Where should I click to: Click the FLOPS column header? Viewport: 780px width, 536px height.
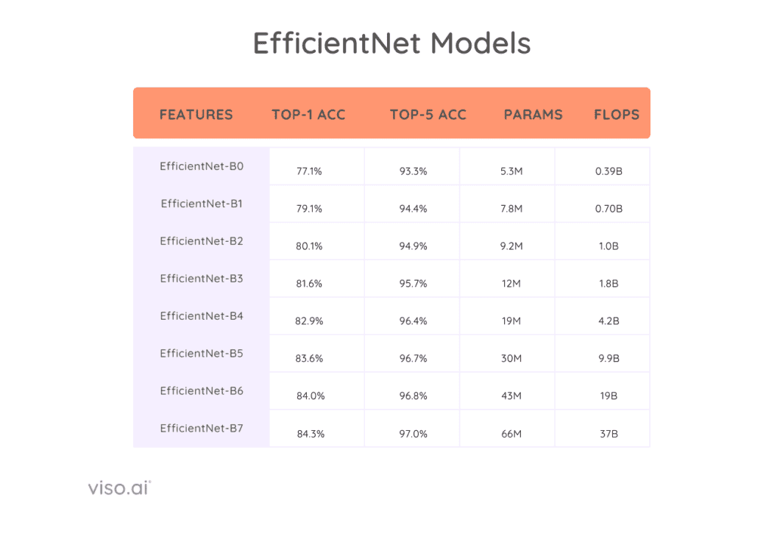pyautogui.click(x=617, y=115)
